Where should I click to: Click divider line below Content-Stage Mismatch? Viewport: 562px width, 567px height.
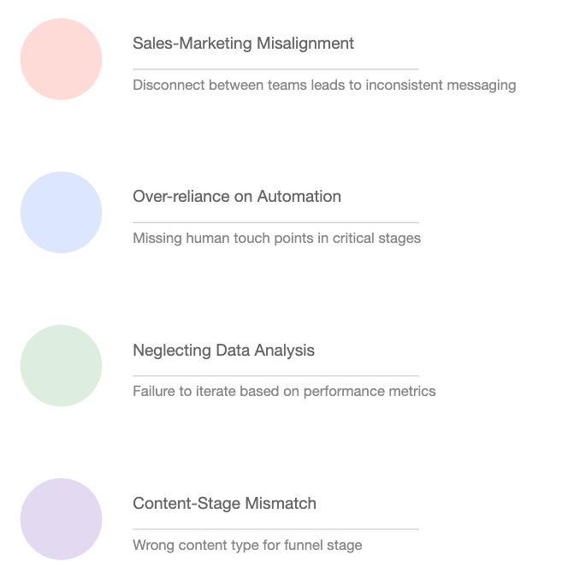[x=276, y=529]
